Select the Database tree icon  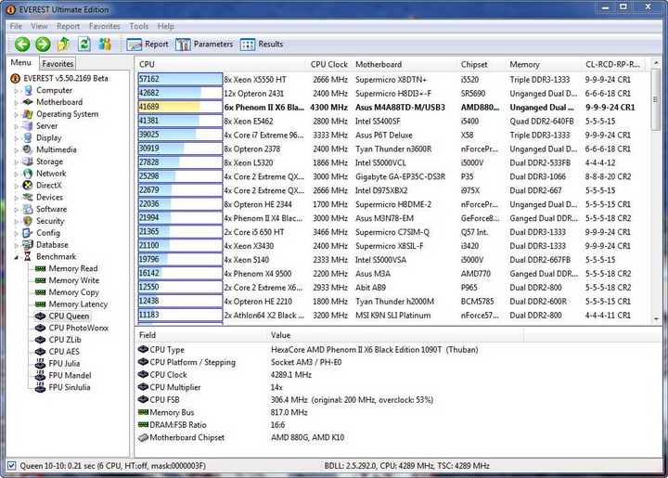click(x=28, y=245)
